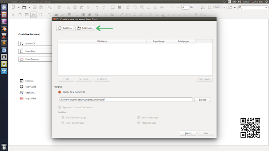The width and height of the screenshot is (269, 151).
Task: Click the Delete button below file list
Action: pos(102,79)
